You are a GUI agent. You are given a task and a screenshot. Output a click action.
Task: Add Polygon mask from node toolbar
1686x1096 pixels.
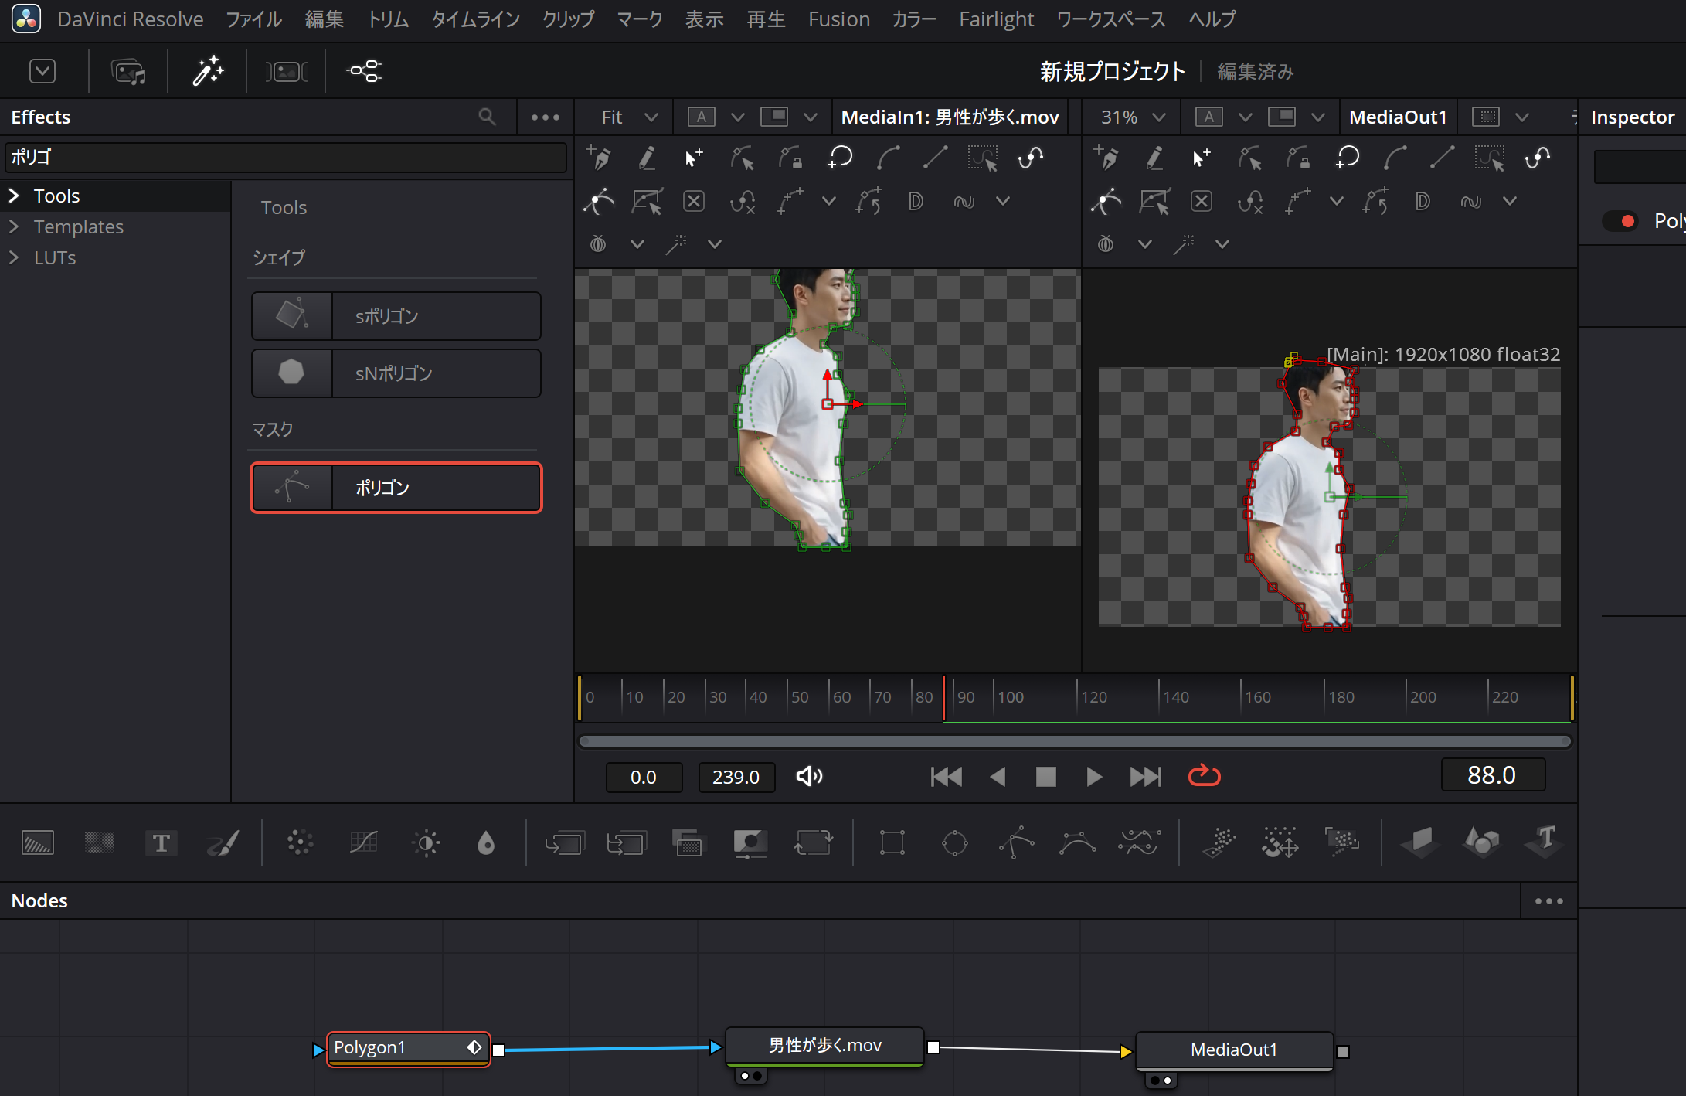[1016, 842]
